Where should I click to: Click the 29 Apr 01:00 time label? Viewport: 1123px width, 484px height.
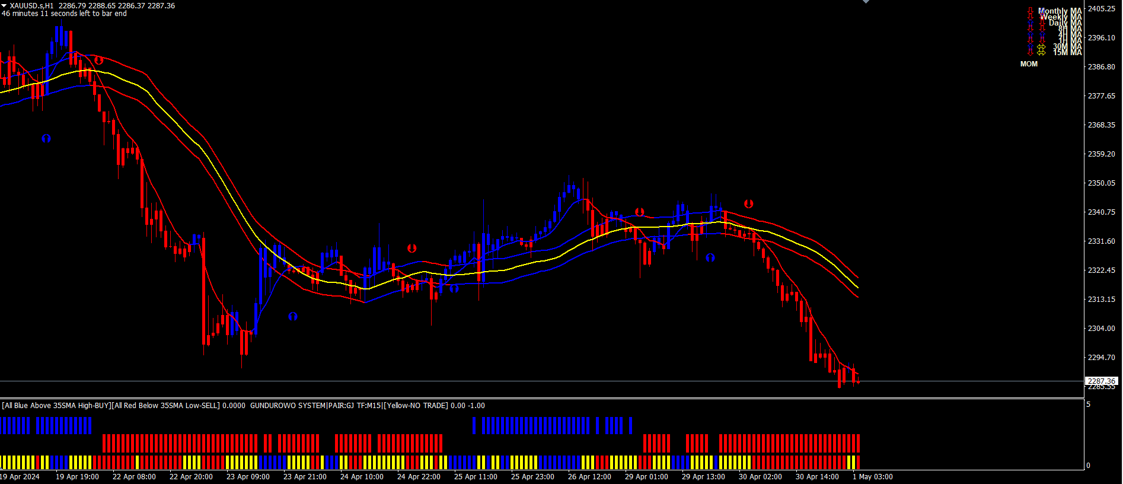pos(646,477)
